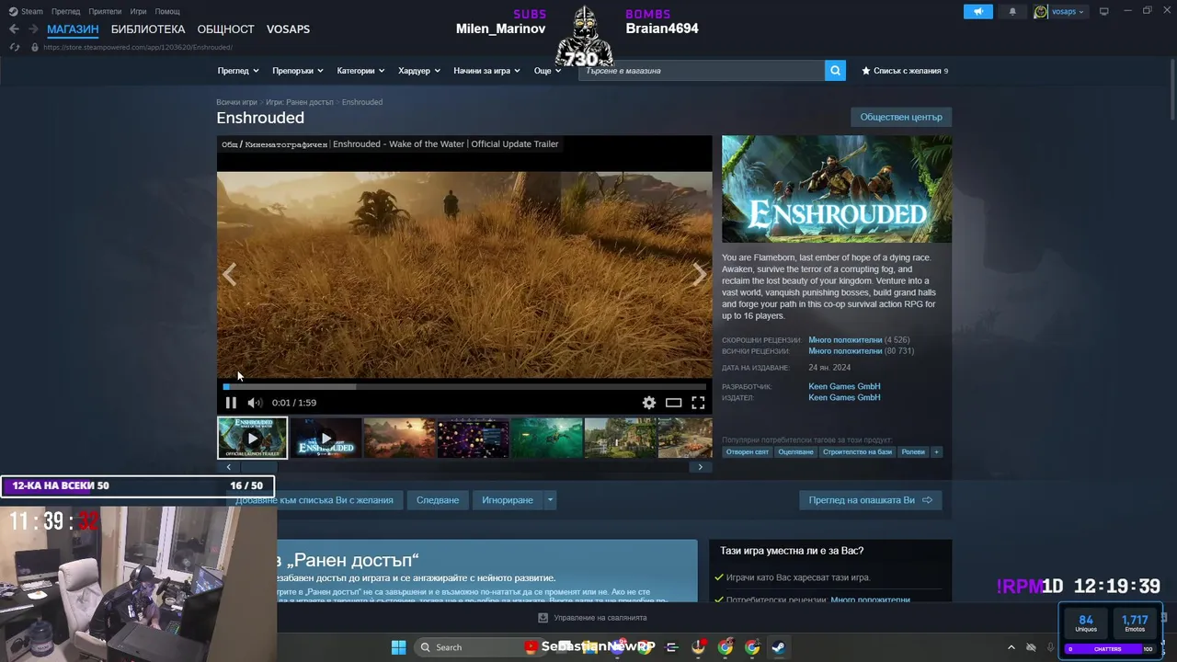Open Windows Start menu
This screenshot has width=1177, height=662.
point(398,647)
